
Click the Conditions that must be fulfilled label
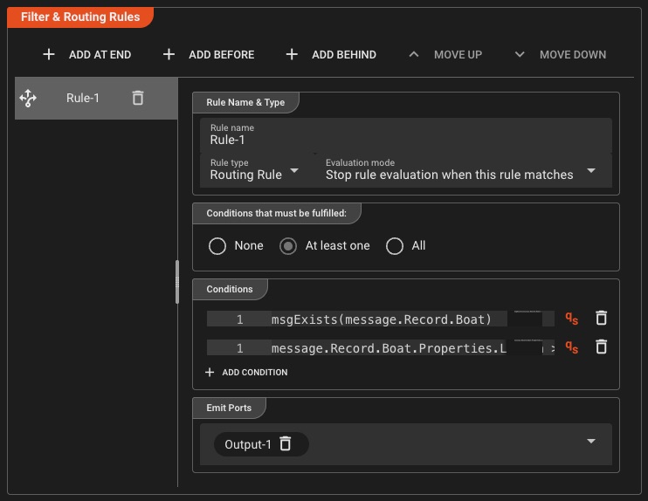click(277, 213)
